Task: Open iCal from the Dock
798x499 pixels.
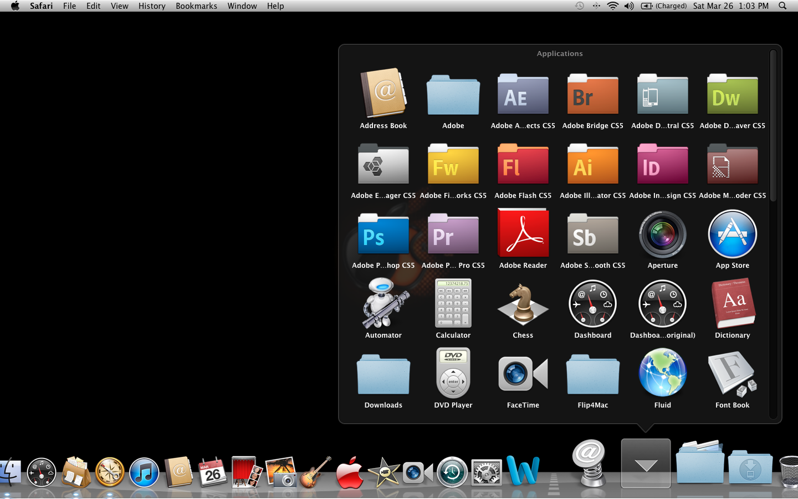Action: tap(212, 472)
